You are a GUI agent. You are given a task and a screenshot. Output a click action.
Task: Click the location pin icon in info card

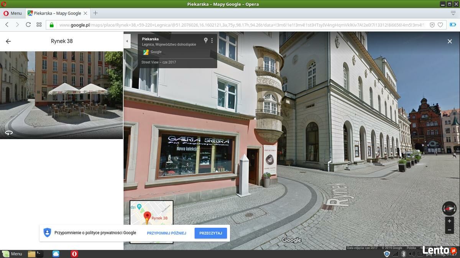pos(205,40)
